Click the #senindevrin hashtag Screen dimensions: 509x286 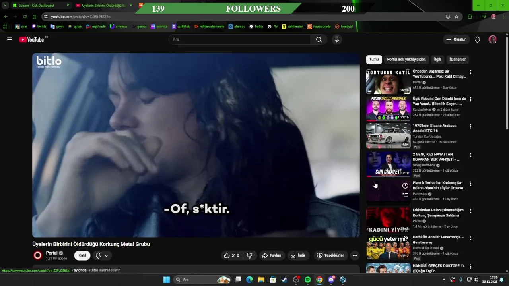[x=110, y=270]
